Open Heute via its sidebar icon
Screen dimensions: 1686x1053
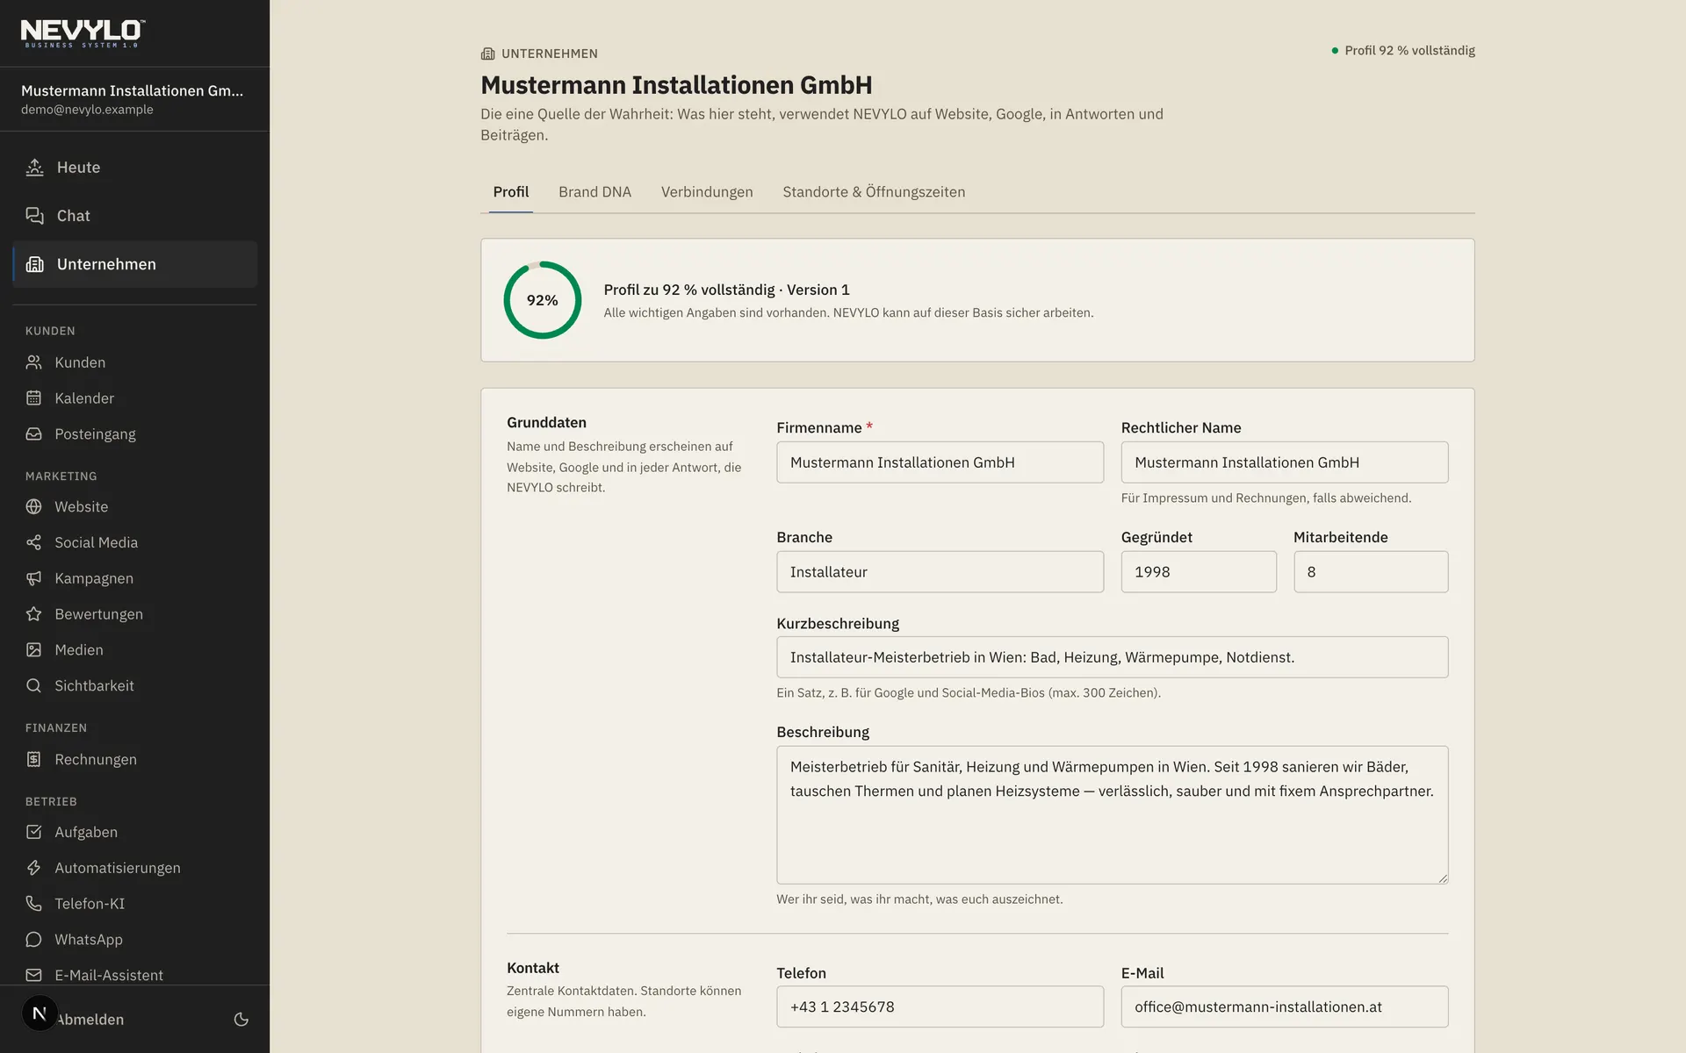(x=34, y=167)
